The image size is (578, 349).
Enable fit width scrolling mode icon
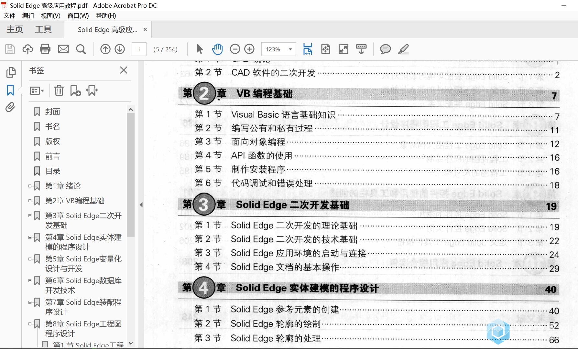click(308, 49)
